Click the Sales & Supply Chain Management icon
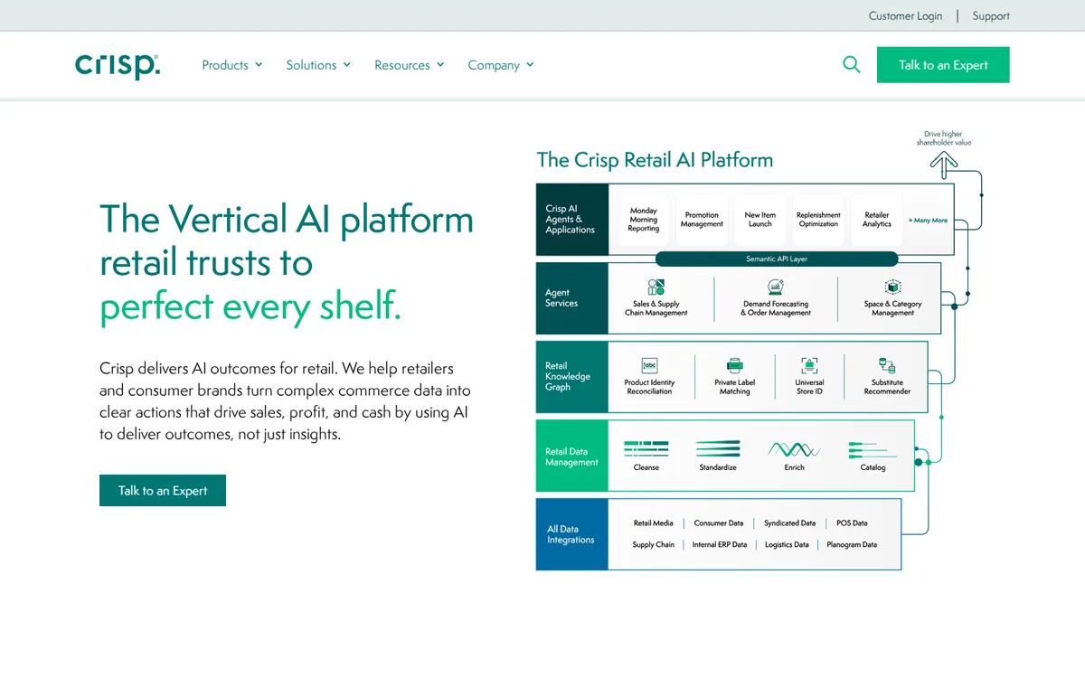1085x678 pixels. (656, 287)
